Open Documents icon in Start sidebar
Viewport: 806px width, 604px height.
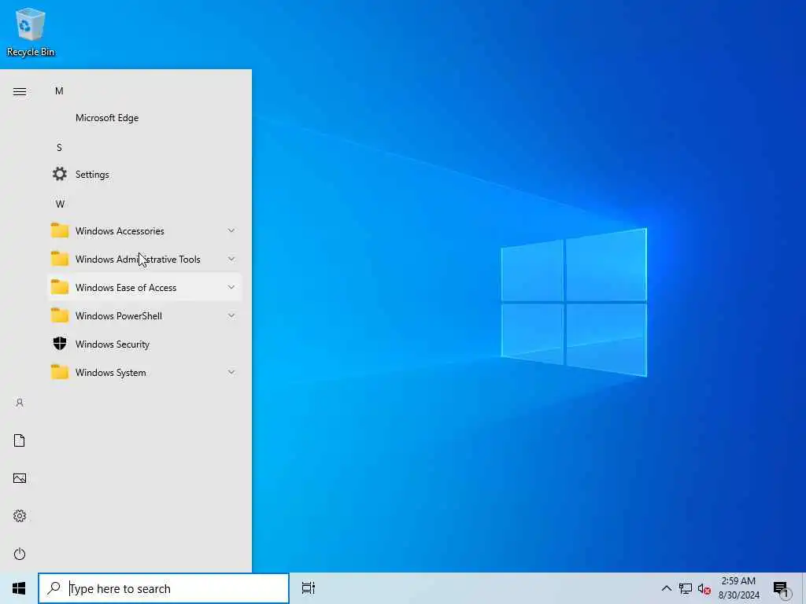point(20,440)
